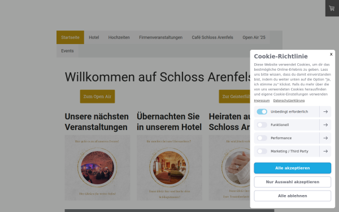Choose Nur Auswahl akzeptieren
The height and width of the screenshot is (212, 339).
[x=292, y=182]
